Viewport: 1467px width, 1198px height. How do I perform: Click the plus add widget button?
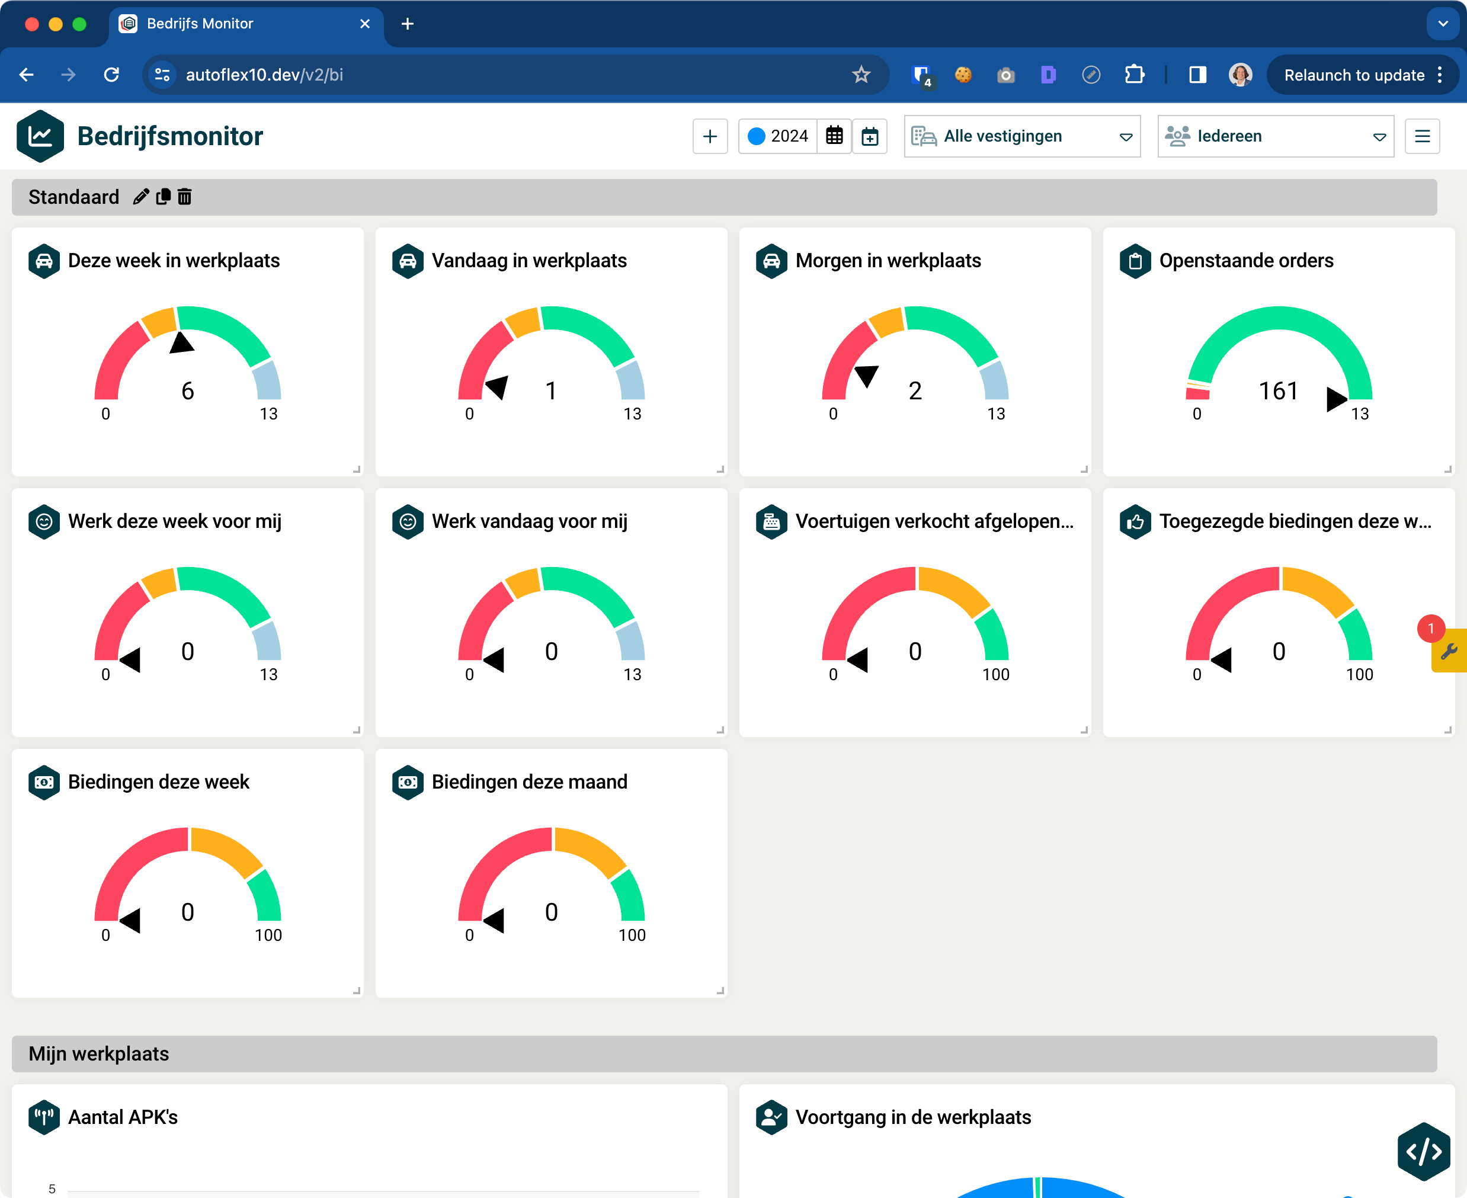coord(710,137)
